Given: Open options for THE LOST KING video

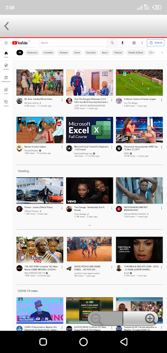Looking at the screenshot, I should coord(62,267).
